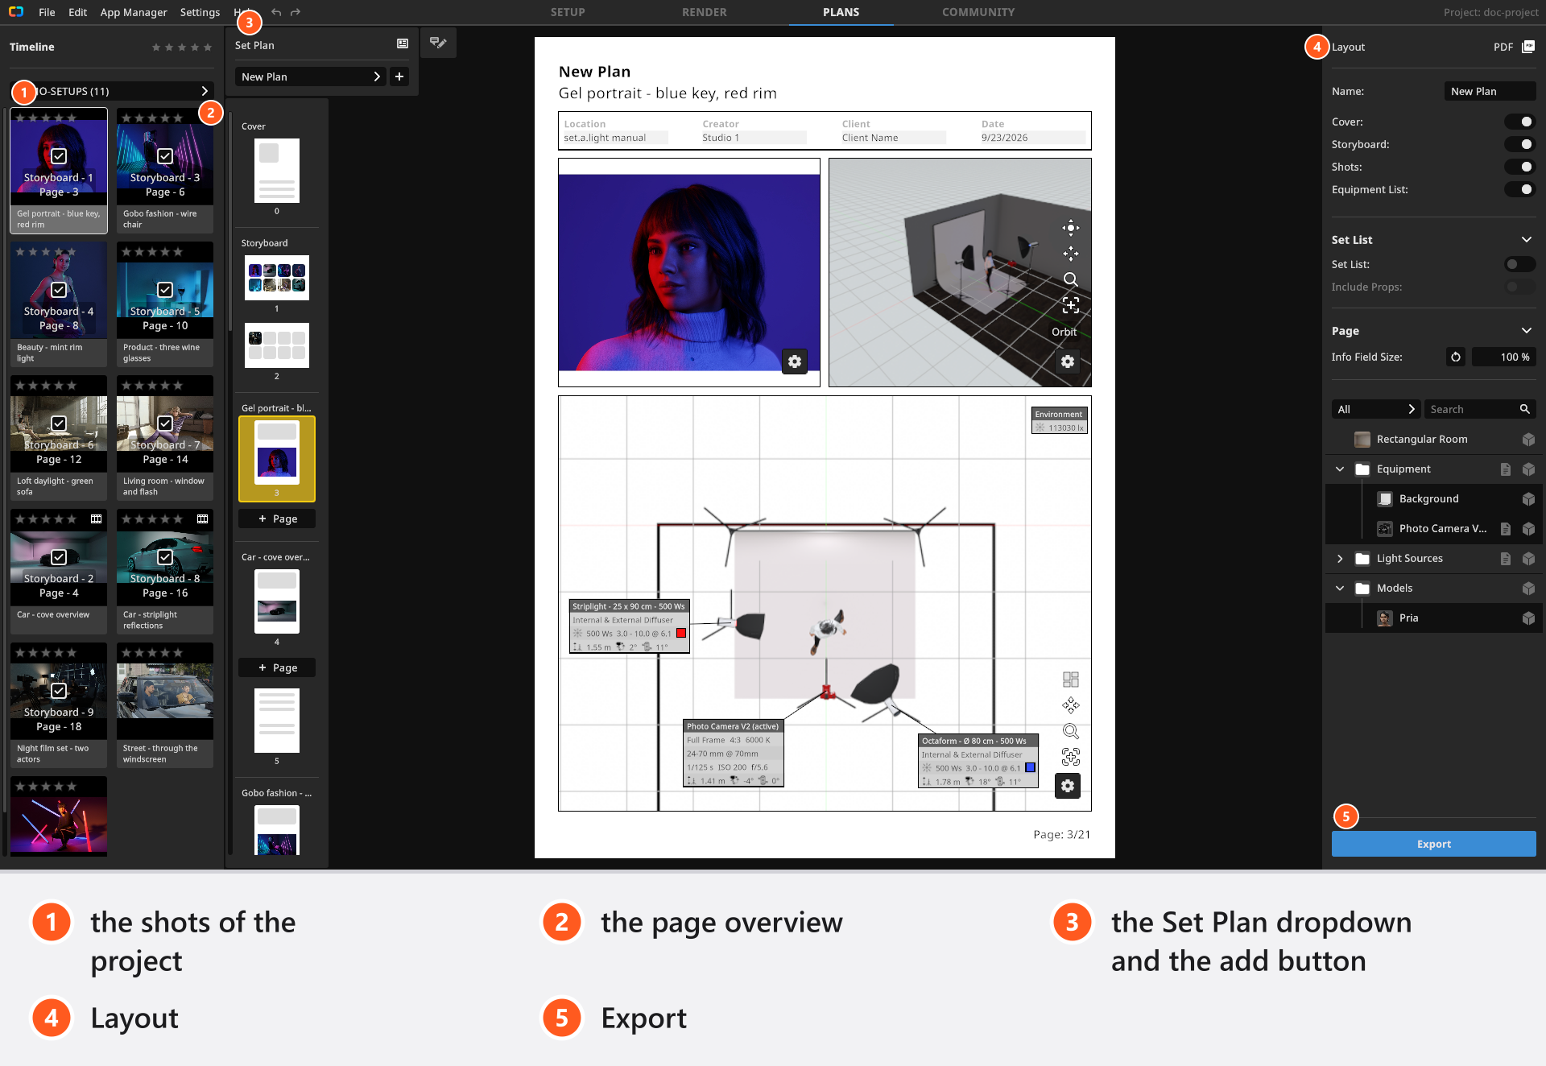Select the zoom magnifier in 3D view
Viewport: 1546px width, 1066px height.
coord(1070,279)
